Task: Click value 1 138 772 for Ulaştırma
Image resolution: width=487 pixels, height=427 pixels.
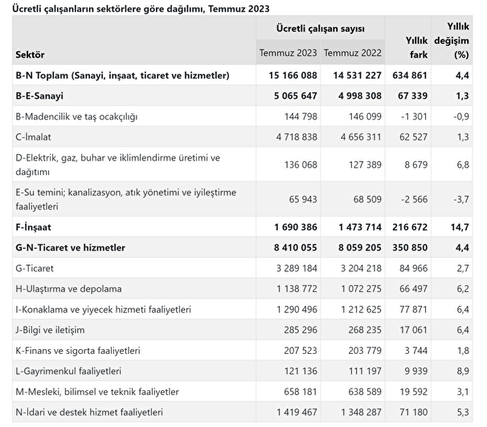Action: click(x=297, y=289)
